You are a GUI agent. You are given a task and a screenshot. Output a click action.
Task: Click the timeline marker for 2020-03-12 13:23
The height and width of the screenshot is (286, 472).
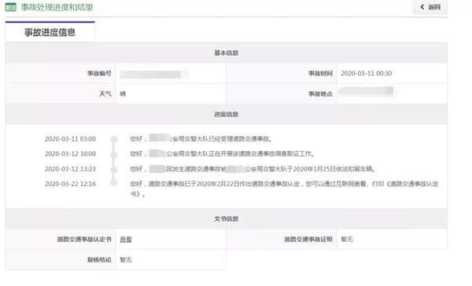point(114,170)
